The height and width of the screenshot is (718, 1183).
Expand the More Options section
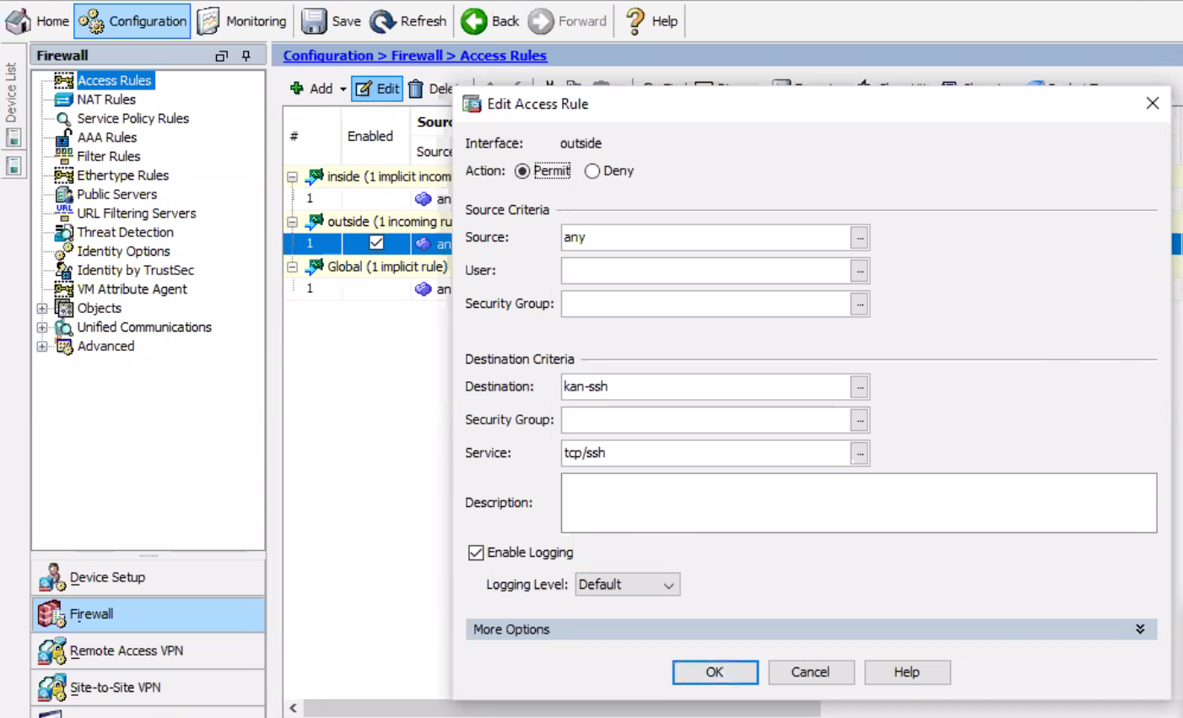(x=811, y=629)
